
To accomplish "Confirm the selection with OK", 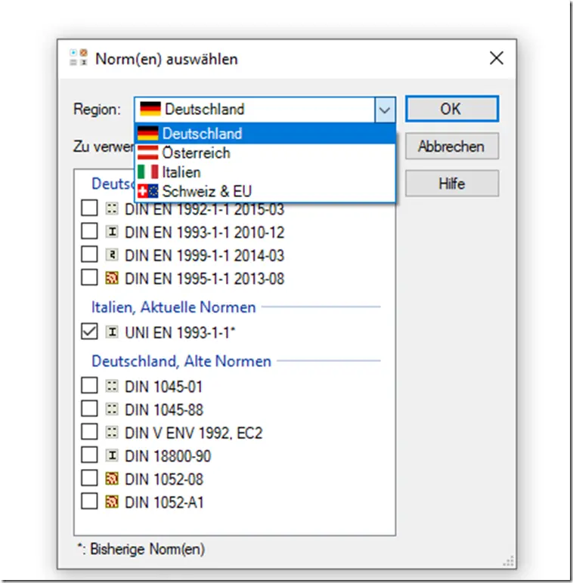I will pyautogui.click(x=452, y=109).
